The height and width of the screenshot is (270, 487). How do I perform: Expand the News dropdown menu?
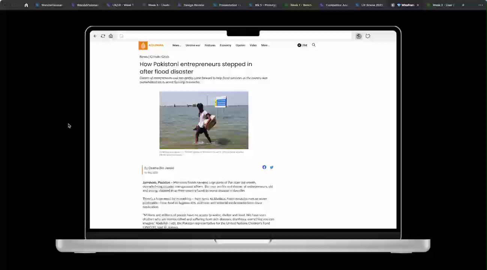click(x=176, y=45)
